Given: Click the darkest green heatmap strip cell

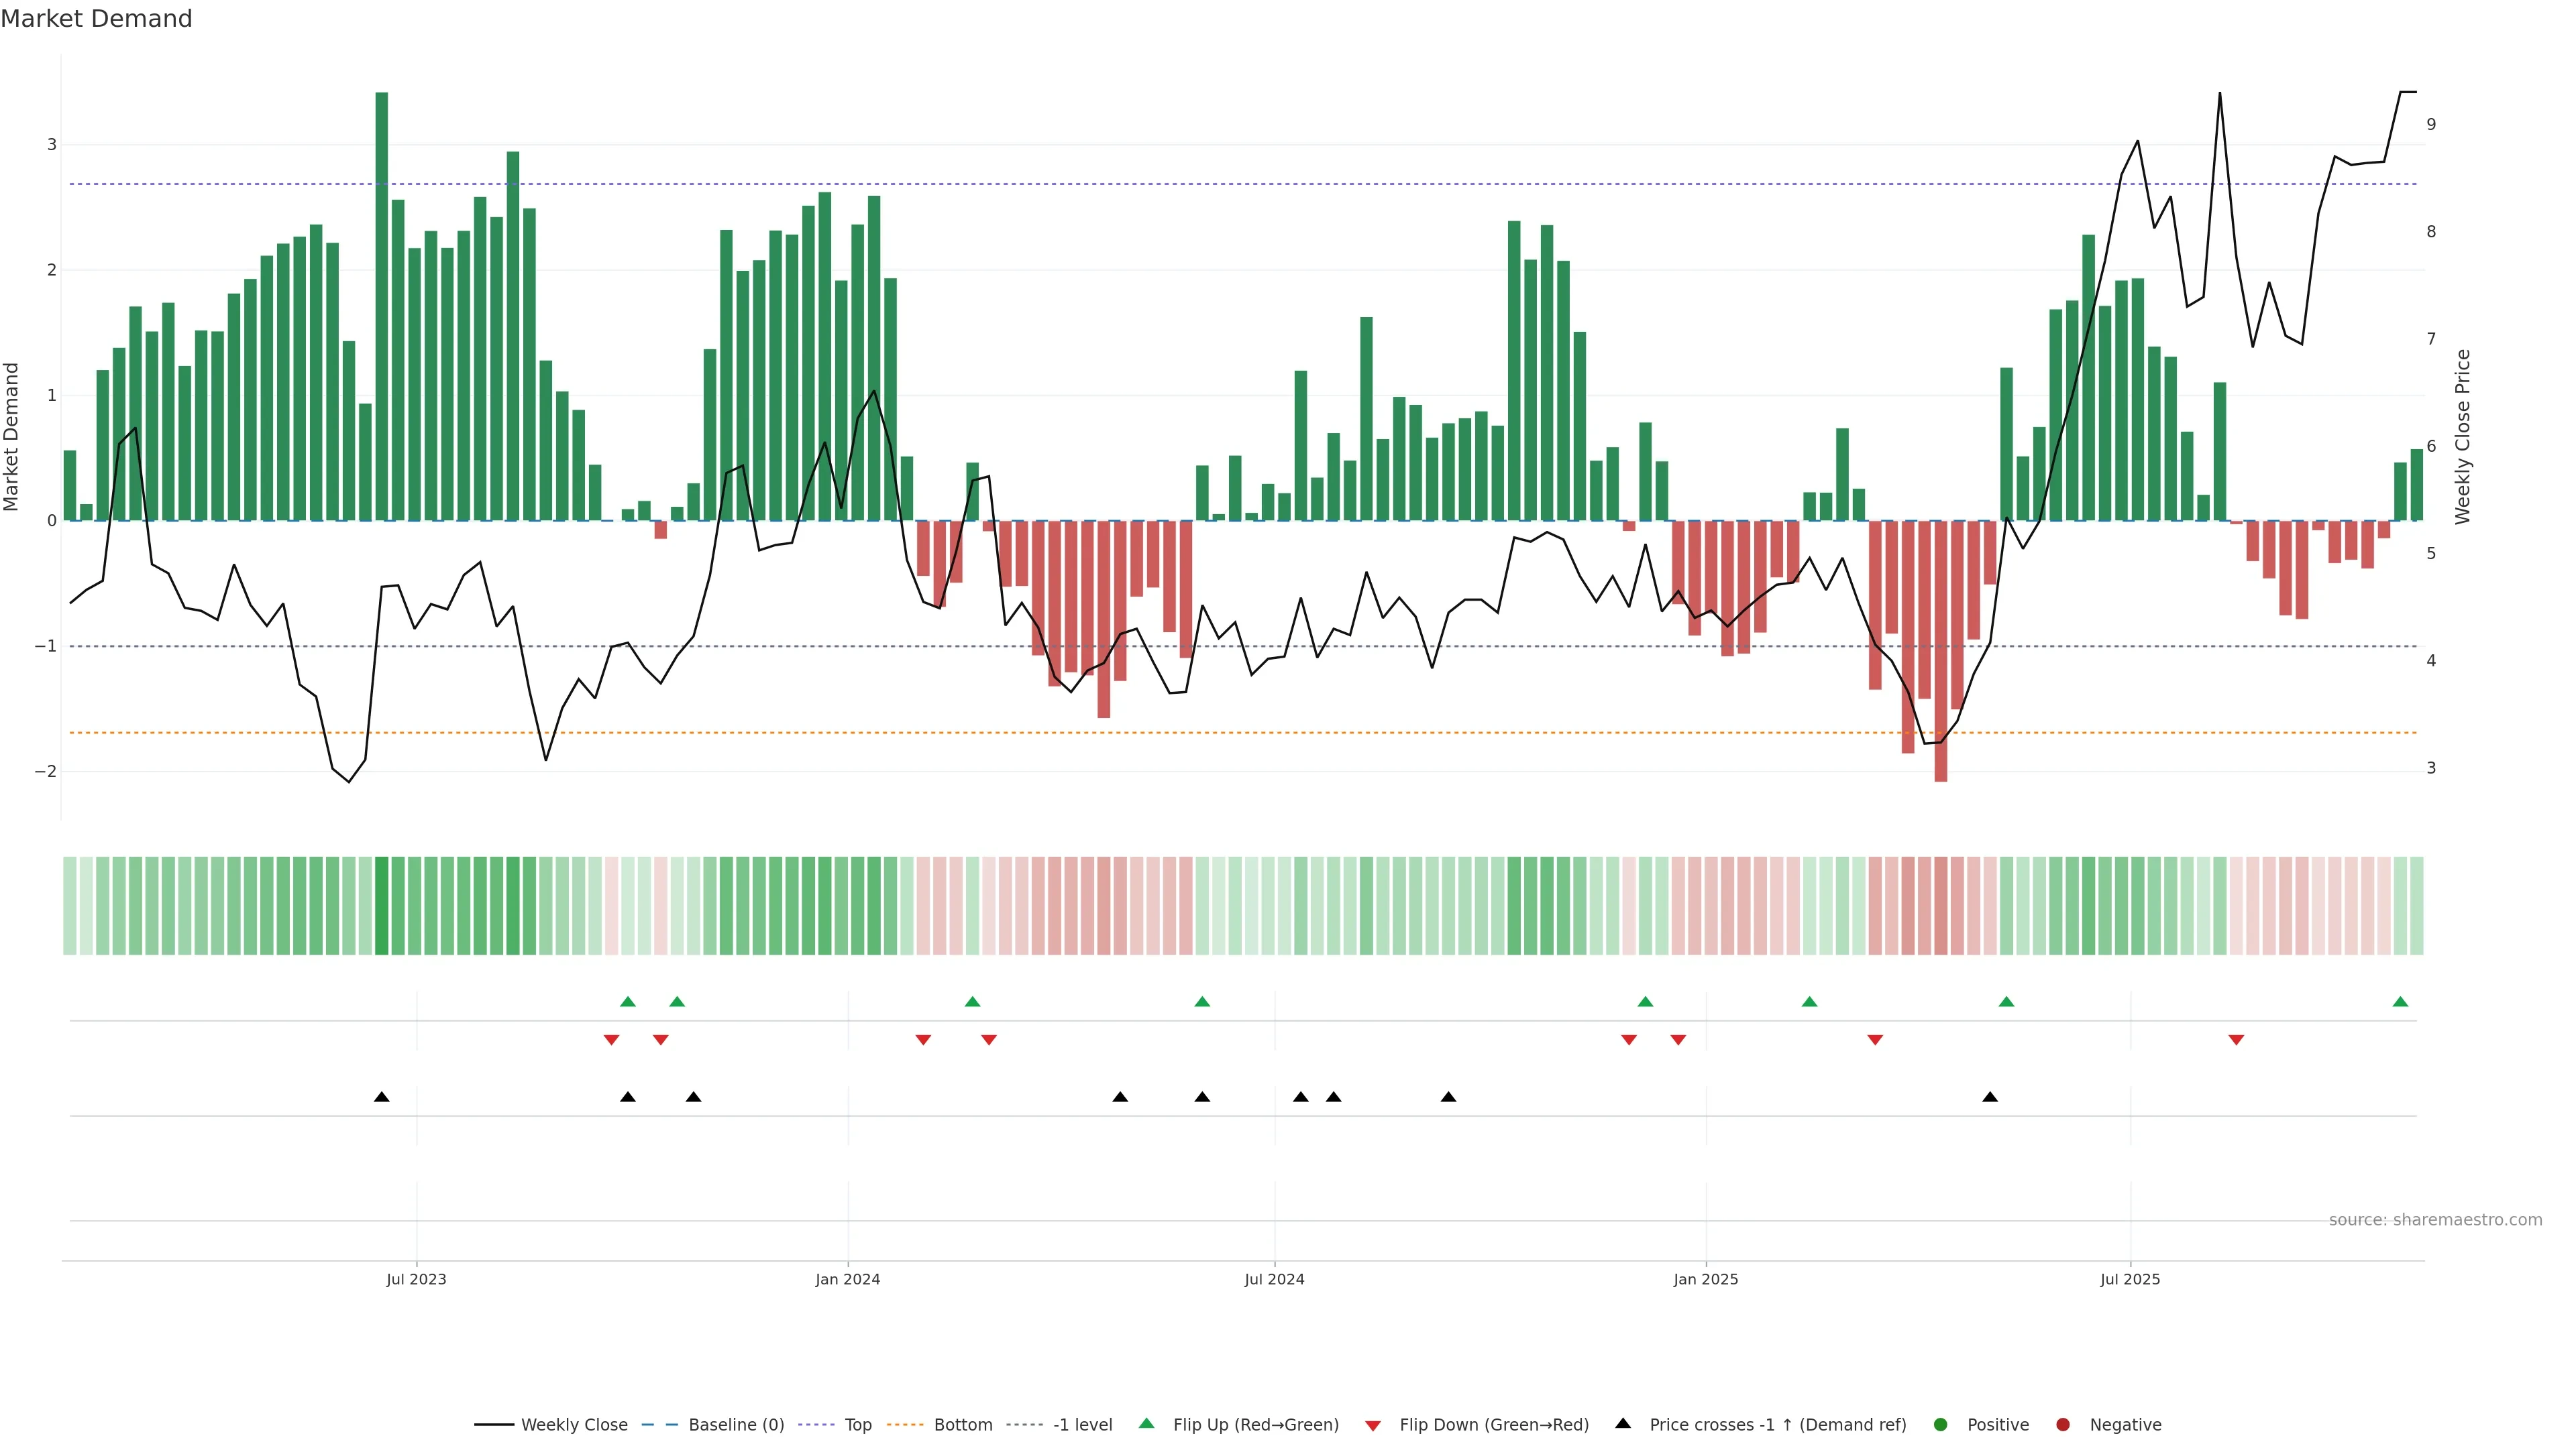Looking at the screenshot, I should (381, 906).
